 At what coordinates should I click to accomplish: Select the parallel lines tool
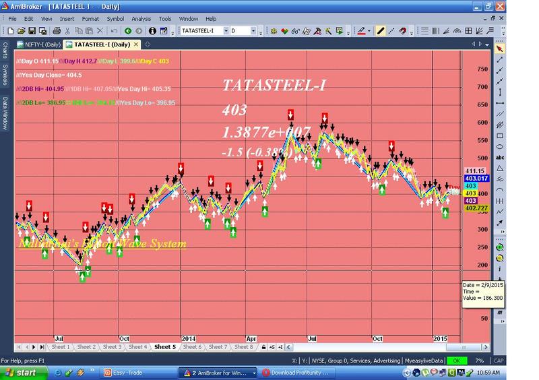500,114
